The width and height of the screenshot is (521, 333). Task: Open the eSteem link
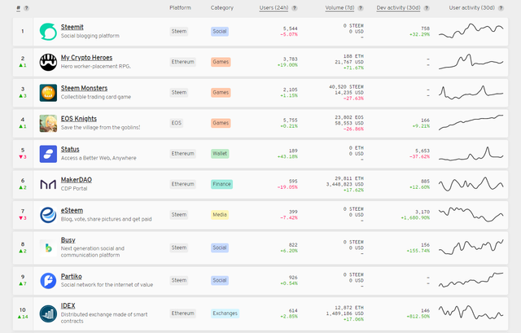tap(72, 211)
